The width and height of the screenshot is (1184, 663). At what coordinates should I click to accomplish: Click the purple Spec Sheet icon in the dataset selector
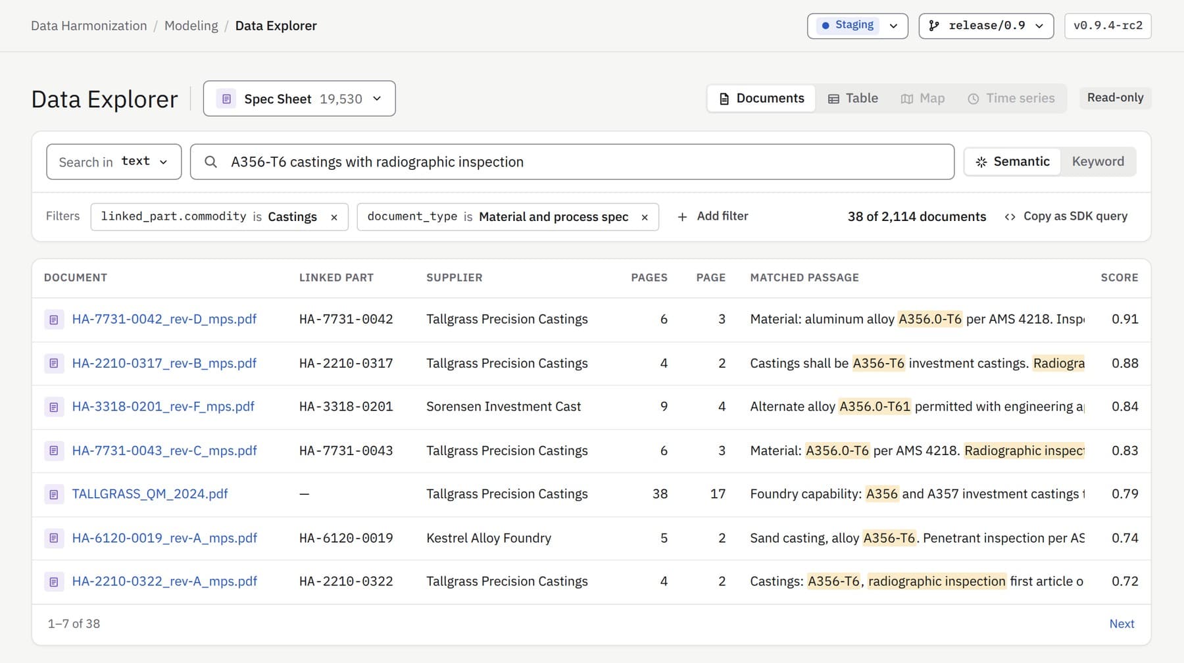pos(226,99)
